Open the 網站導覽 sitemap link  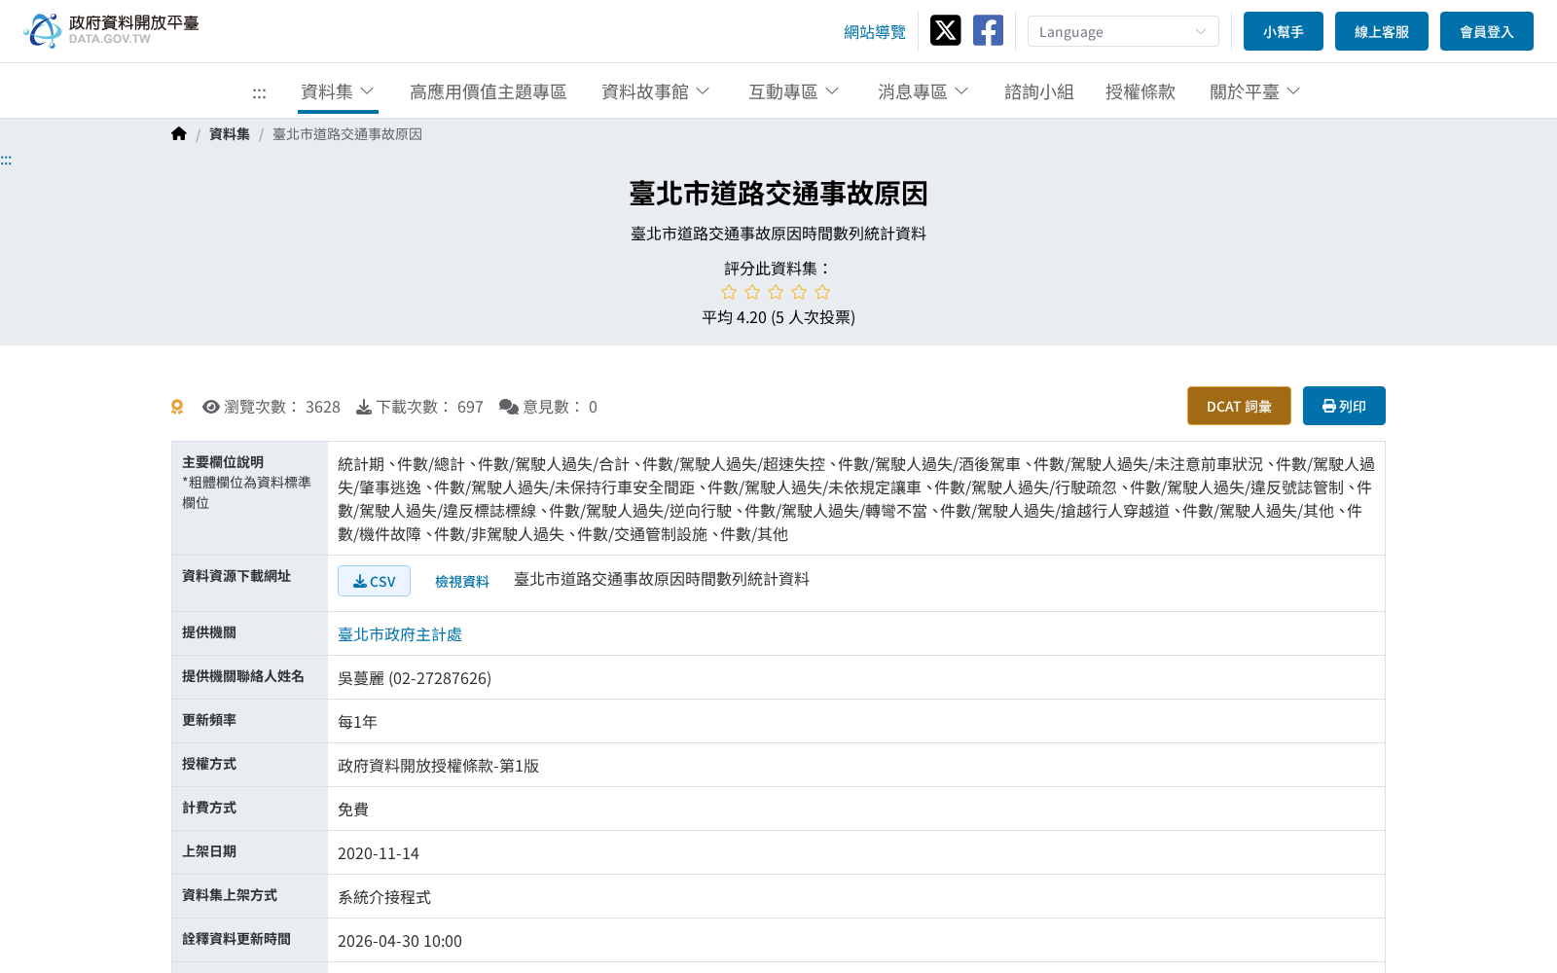tap(875, 32)
